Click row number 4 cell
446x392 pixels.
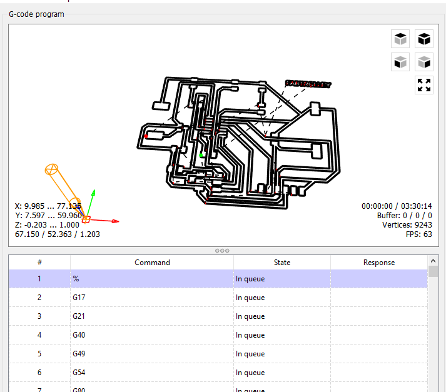[39, 335]
